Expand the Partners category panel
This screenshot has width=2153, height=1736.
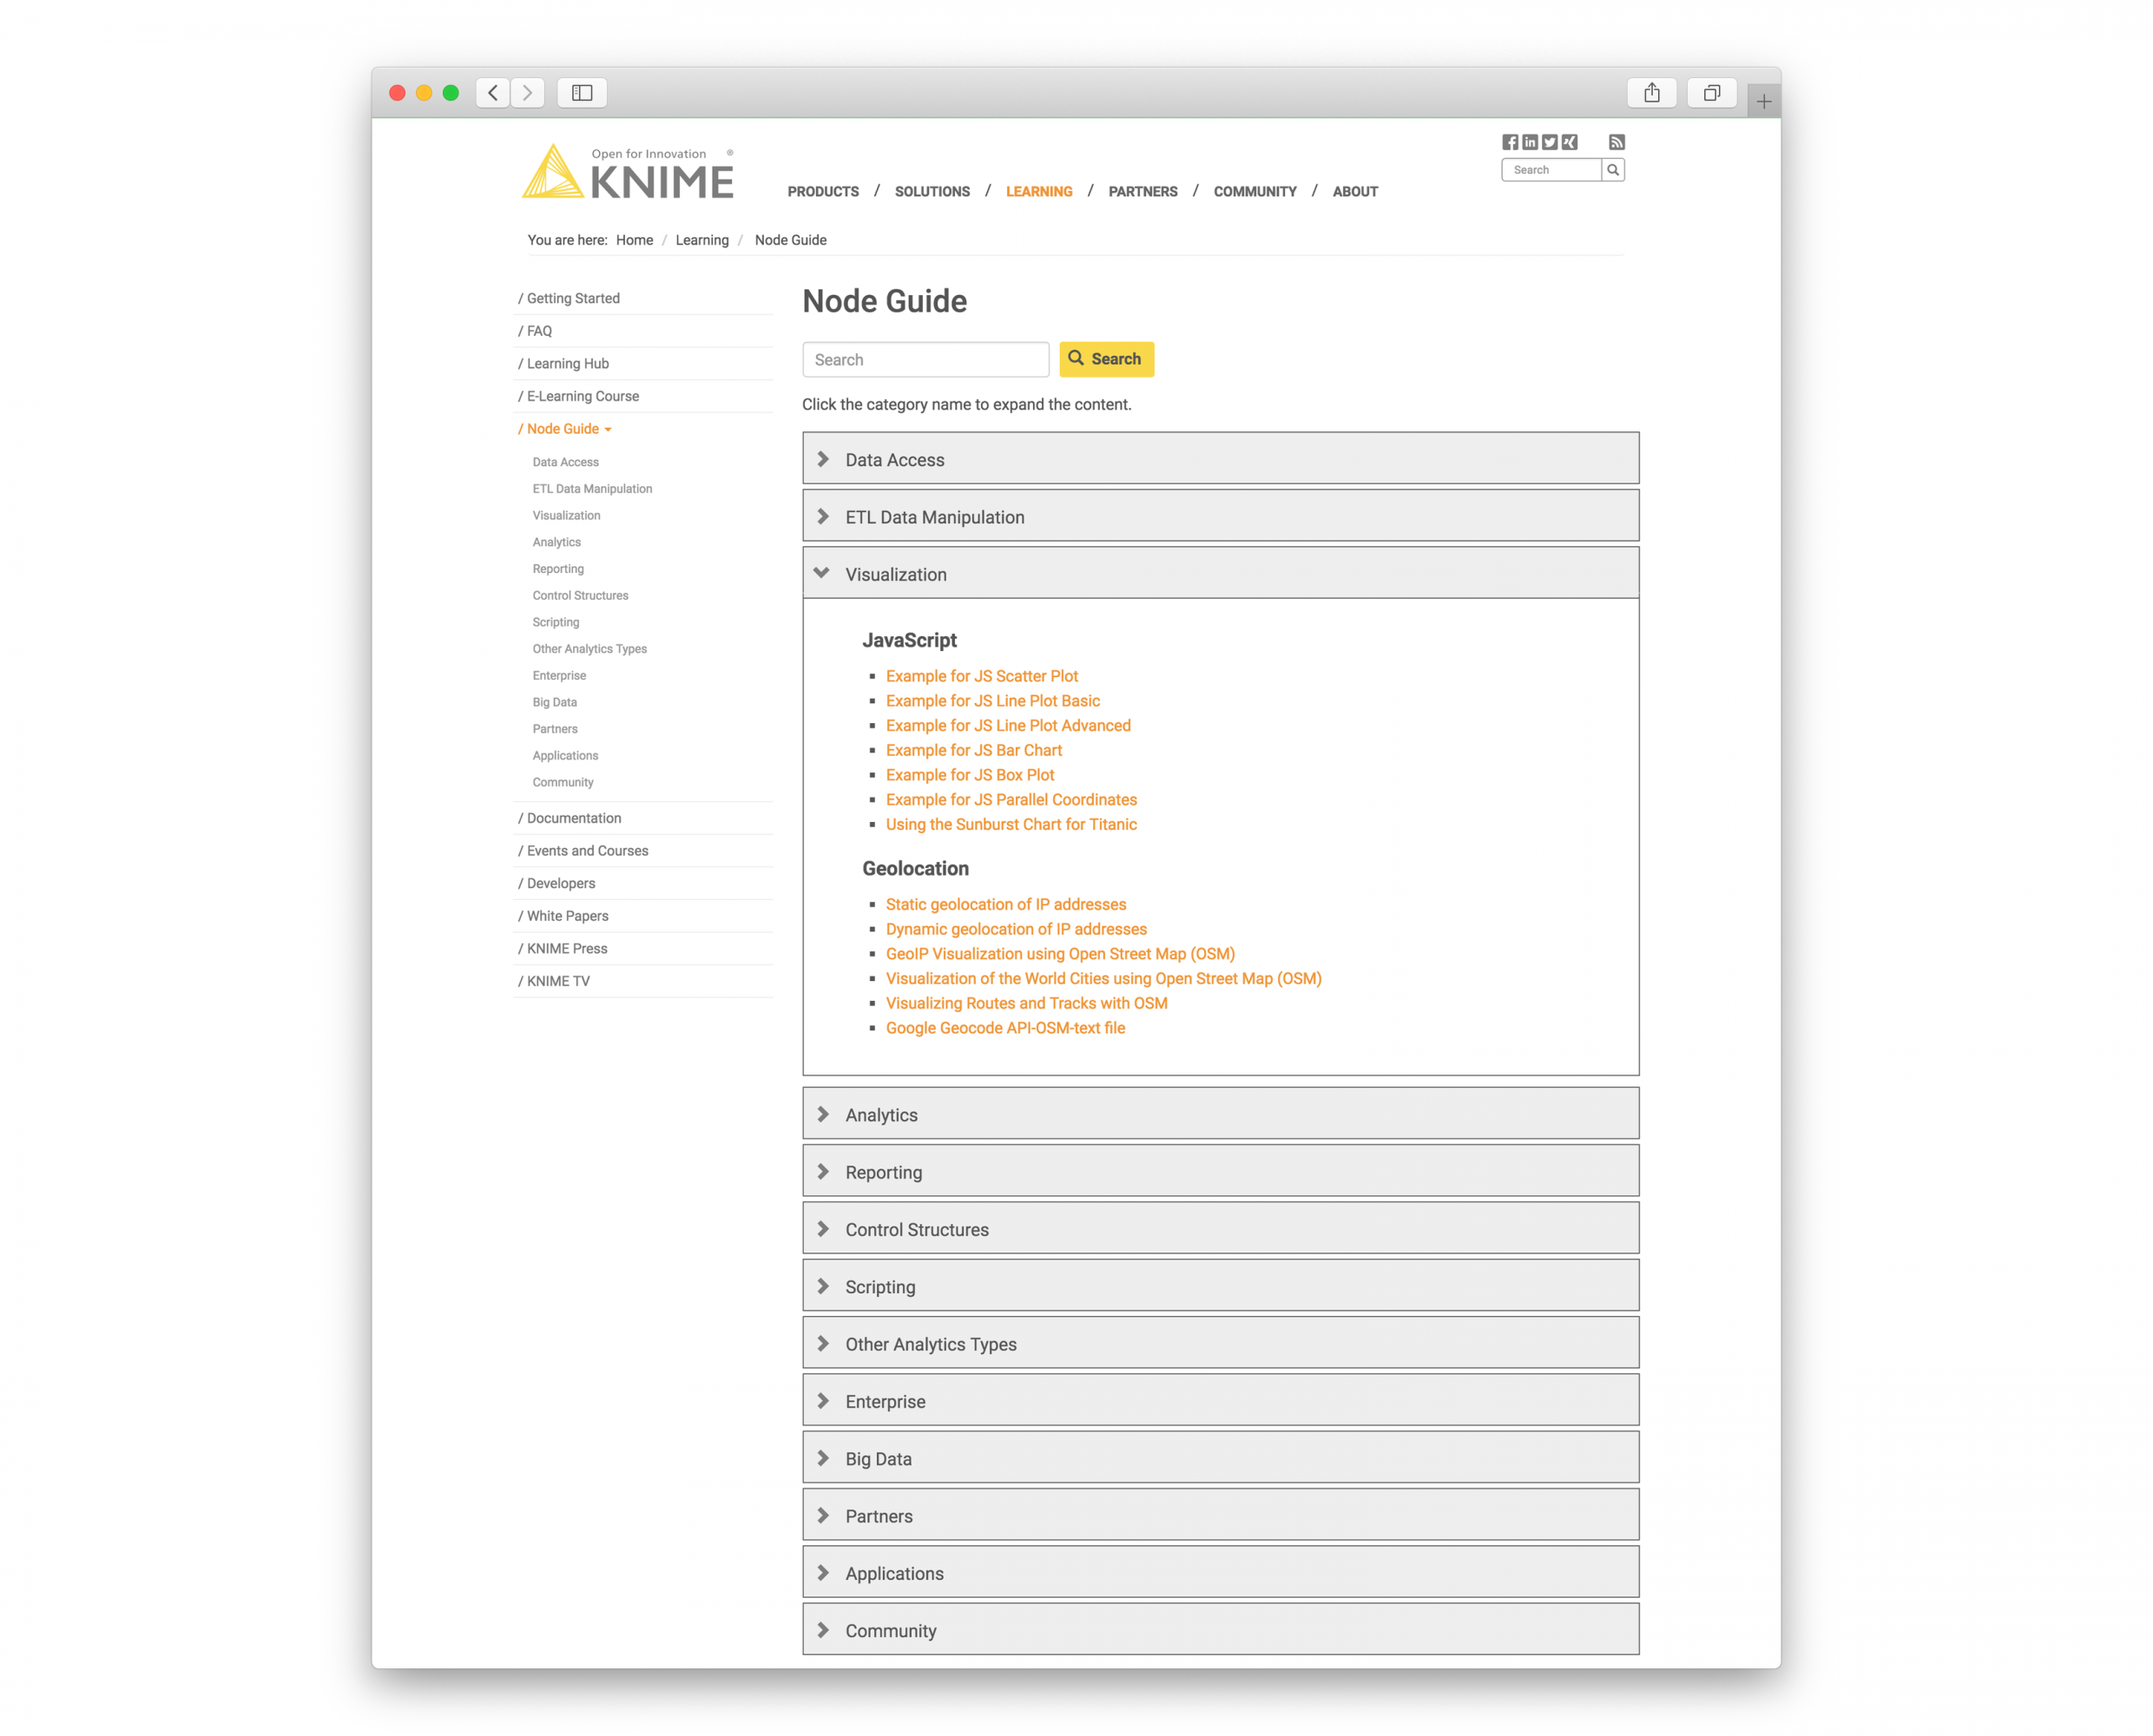click(1220, 1515)
